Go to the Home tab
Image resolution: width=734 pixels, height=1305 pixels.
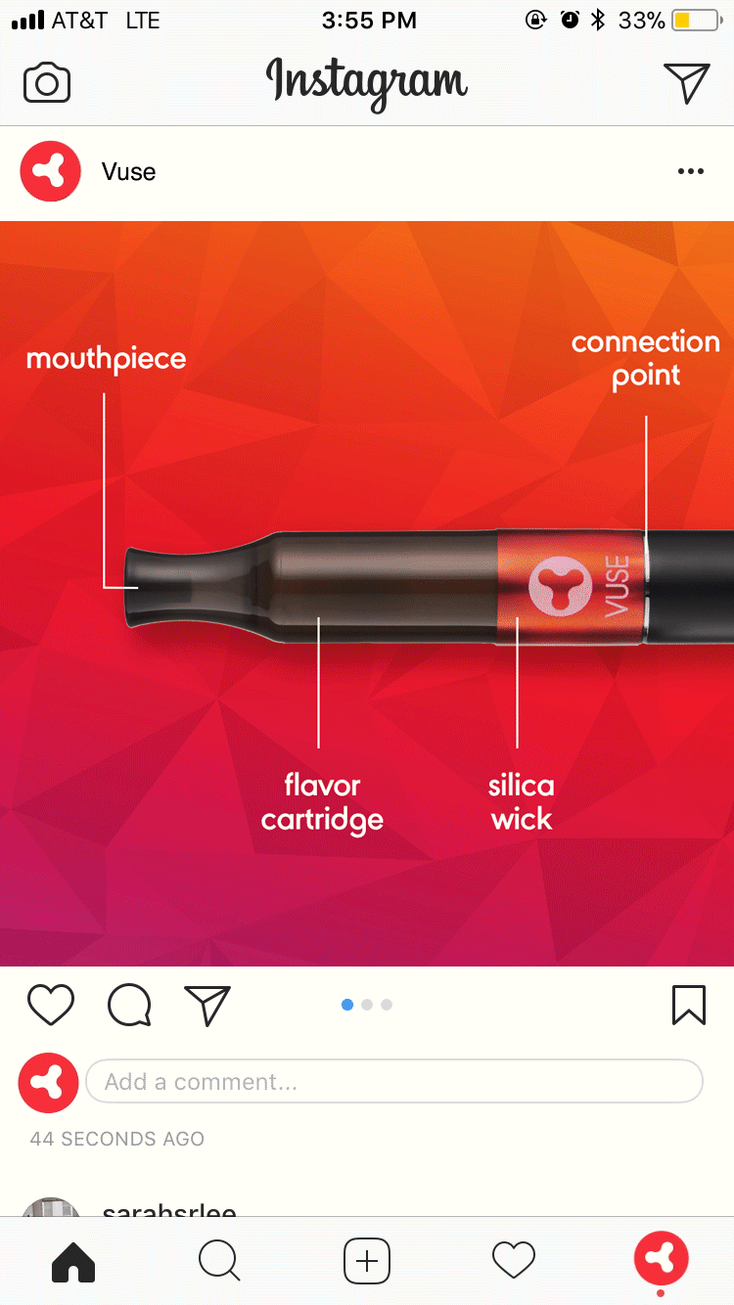click(73, 1262)
